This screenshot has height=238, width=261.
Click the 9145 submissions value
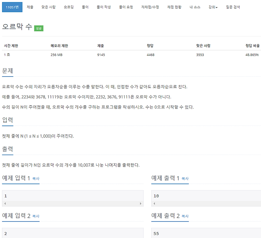tap(101, 55)
